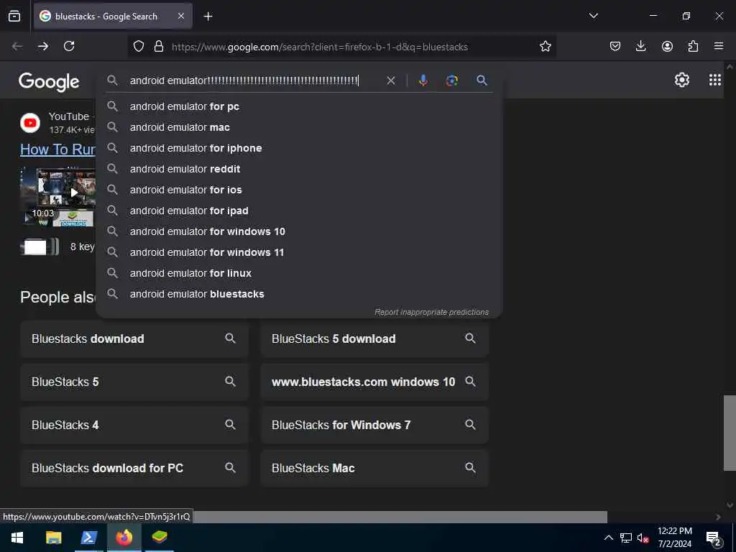This screenshot has width=736, height=552.
Task: Open Windows Start menu
Action: [17, 538]
